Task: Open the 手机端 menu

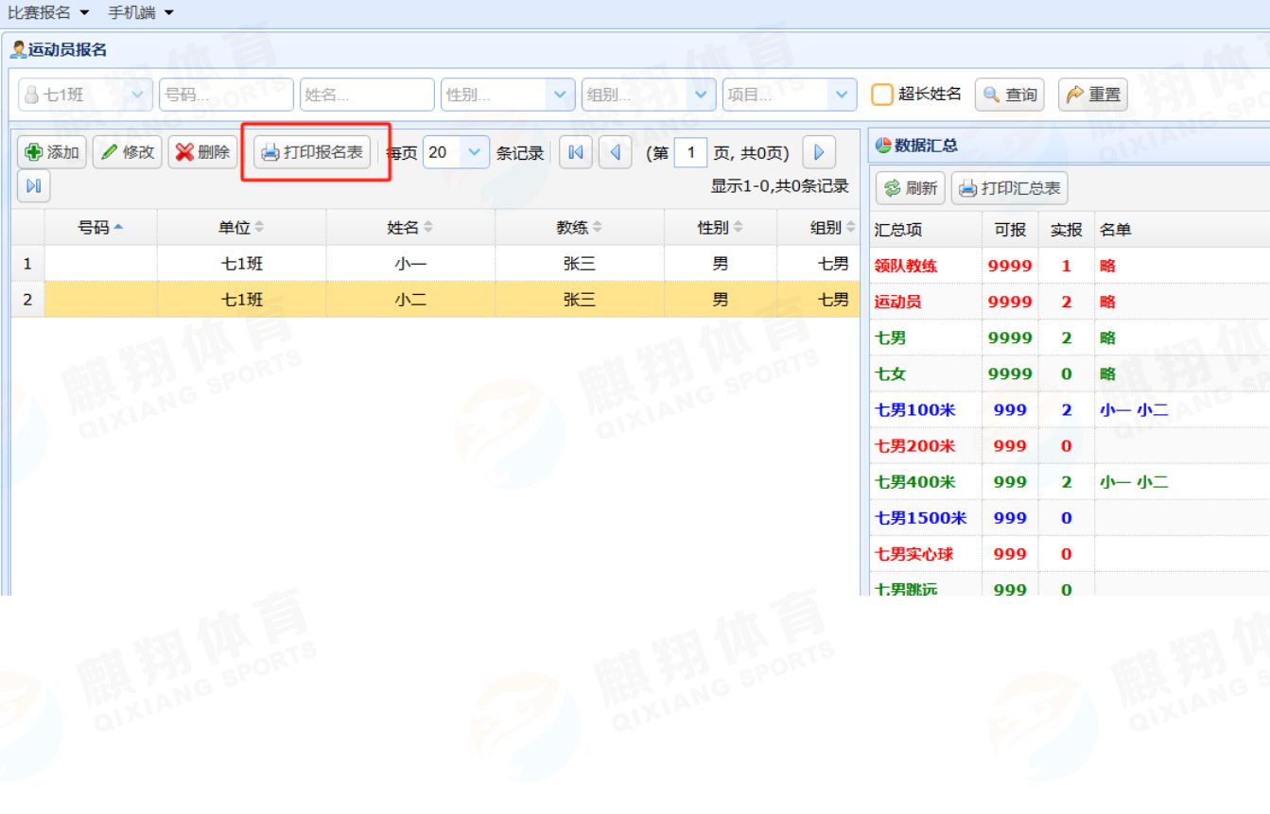Action: click(x=142, y=12)
